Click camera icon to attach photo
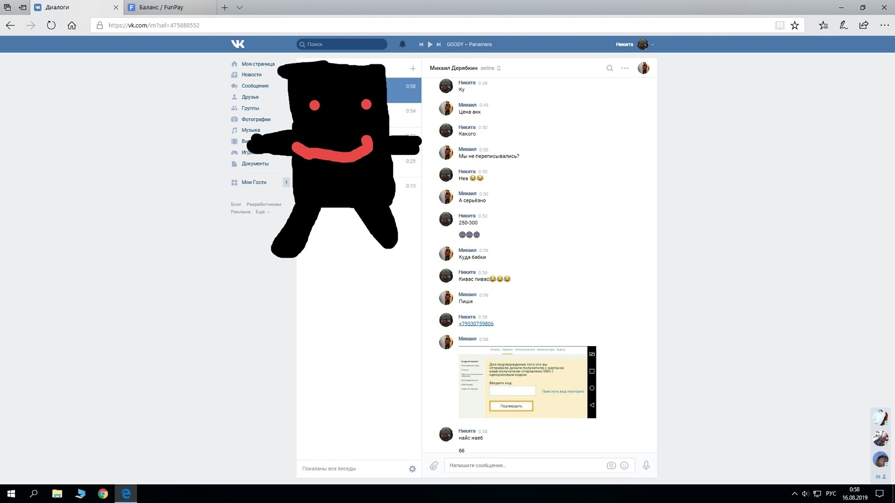This screenshot has width=895, height=503. click(611, 465)
